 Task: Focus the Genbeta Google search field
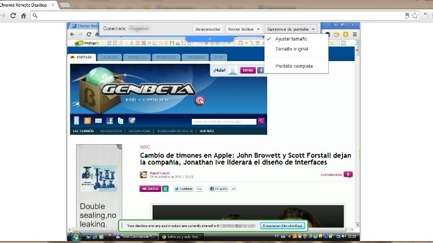224,121
